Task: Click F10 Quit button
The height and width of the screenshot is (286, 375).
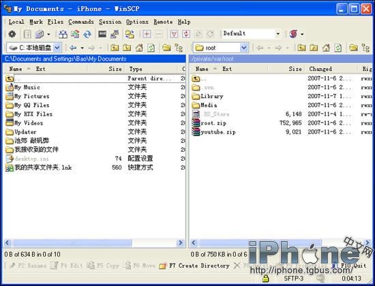Action: point(350,266)
